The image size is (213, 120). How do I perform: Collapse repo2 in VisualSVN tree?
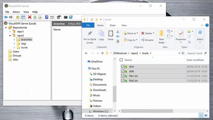(10, 36)
